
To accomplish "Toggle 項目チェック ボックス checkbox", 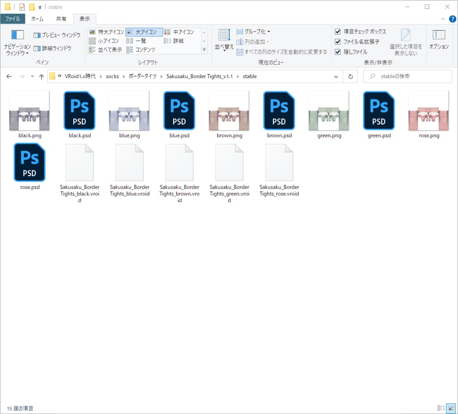I will pyautogui.click(x=338, y=31).
